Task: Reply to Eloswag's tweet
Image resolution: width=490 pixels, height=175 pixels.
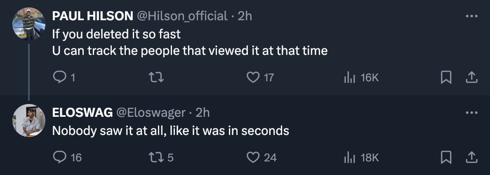Action: 60,157
